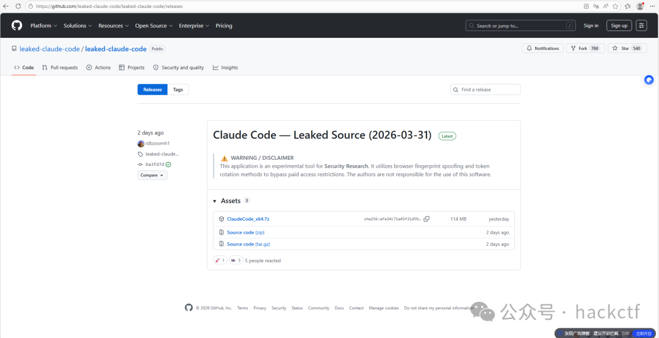
Task: Switch to the Pull requests tab
Action: pyautogui.click(x=60, y=68)
